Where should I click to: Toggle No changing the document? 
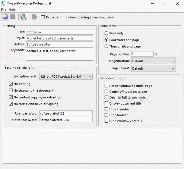tap(11, 90)
